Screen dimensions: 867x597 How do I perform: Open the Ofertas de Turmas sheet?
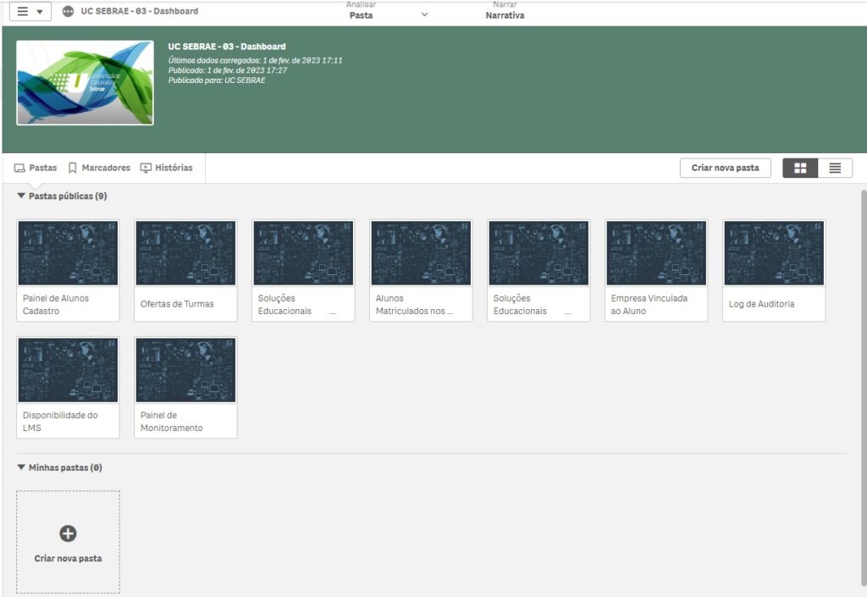(x=185, y=269)
